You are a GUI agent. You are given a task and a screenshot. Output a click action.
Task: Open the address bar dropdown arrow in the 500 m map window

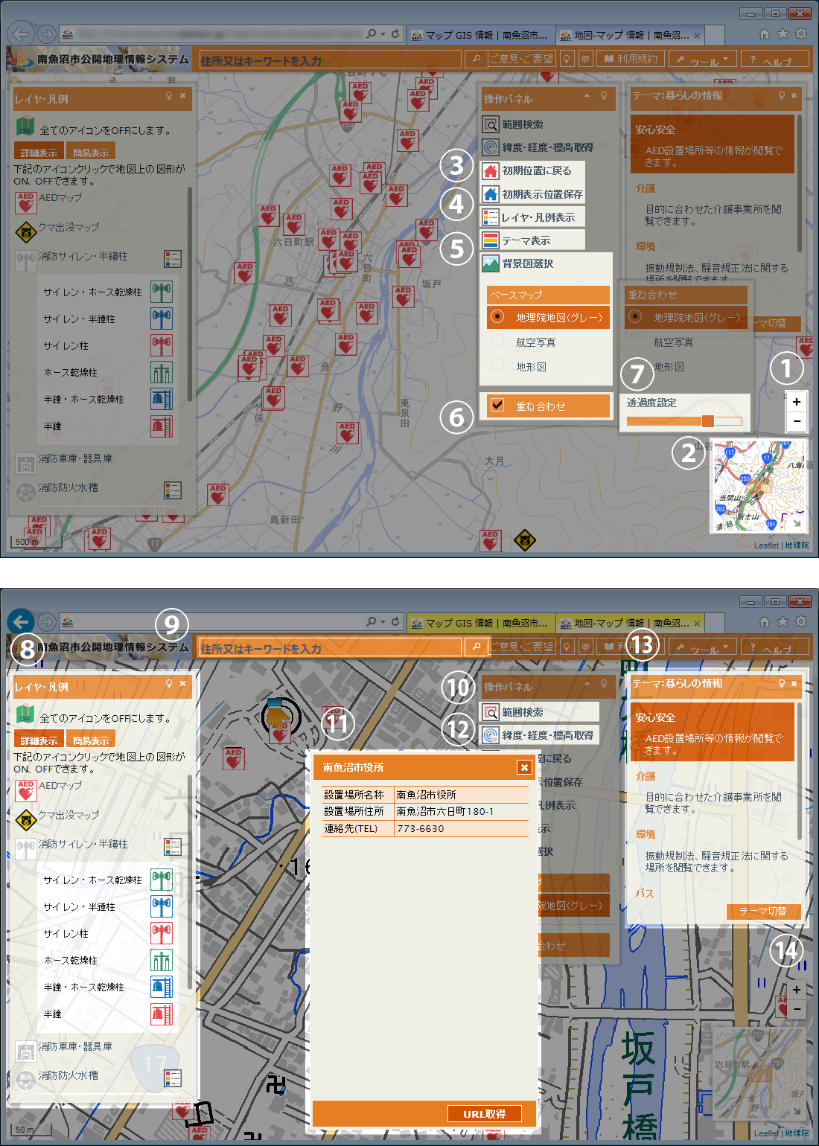pos(383,33)
